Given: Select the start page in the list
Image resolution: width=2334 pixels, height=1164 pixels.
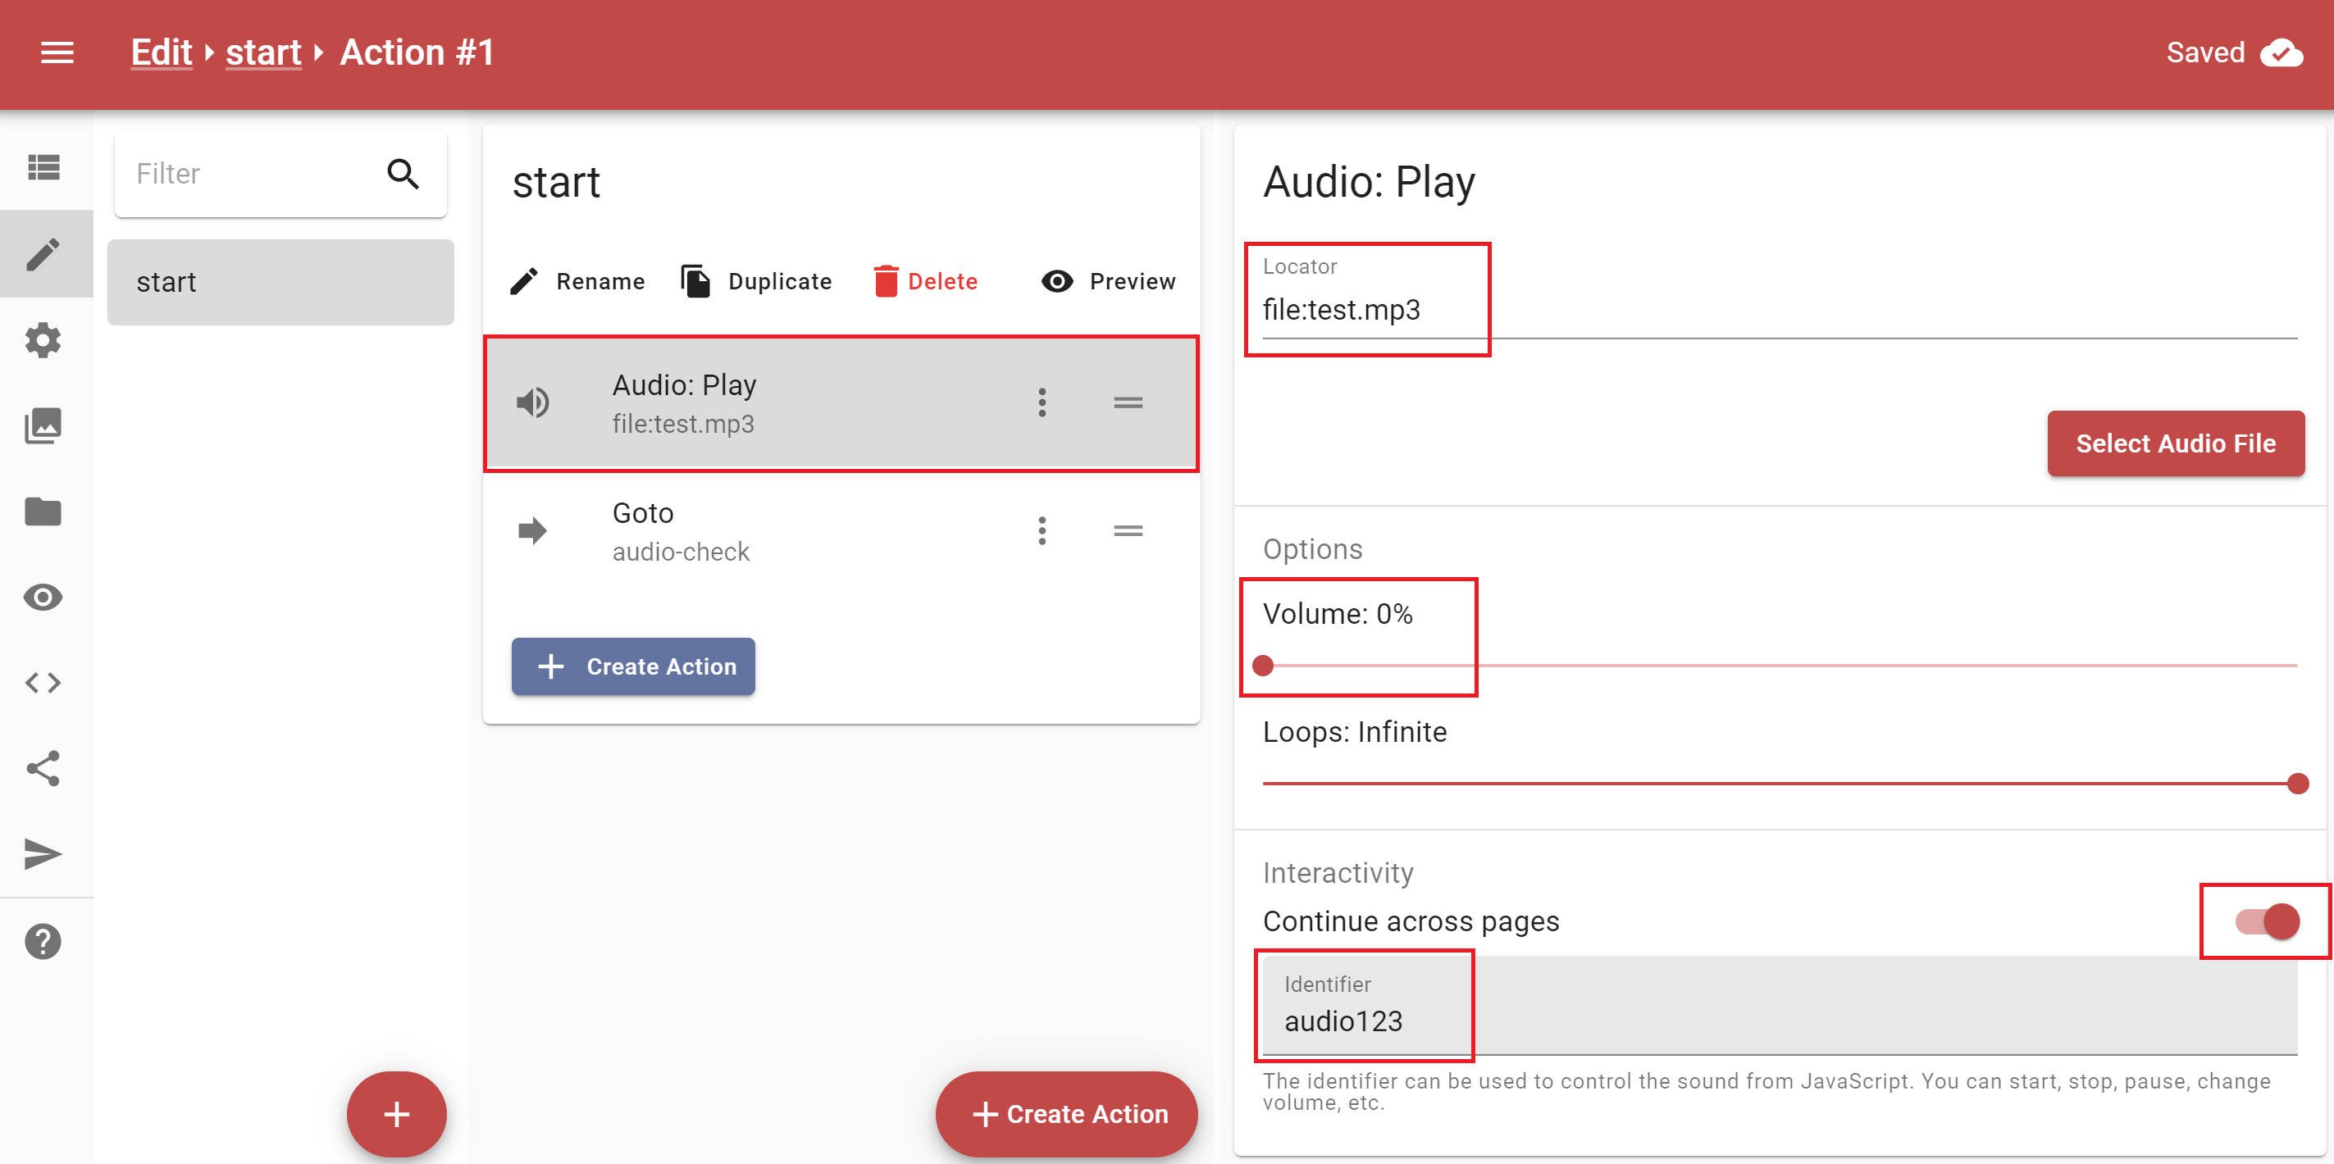Looking at the screenshot, I should click(280, 282).
